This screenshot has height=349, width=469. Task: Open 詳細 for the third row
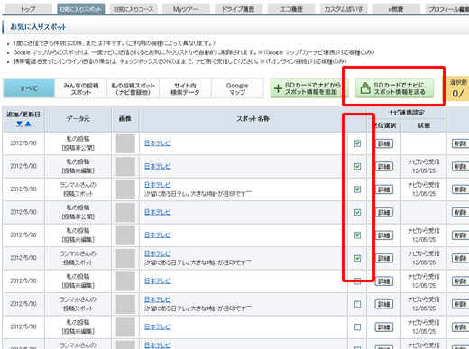384,189
